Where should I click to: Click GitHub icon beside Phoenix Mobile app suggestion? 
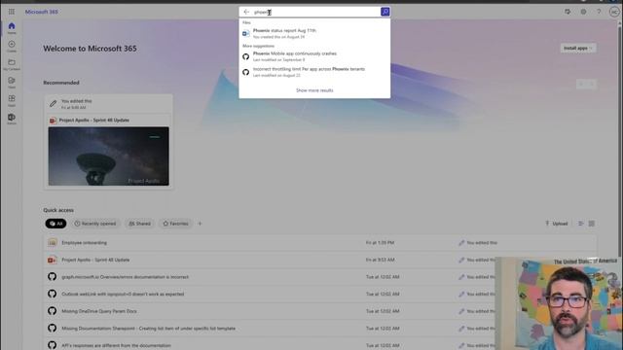(x=246, y=56)
